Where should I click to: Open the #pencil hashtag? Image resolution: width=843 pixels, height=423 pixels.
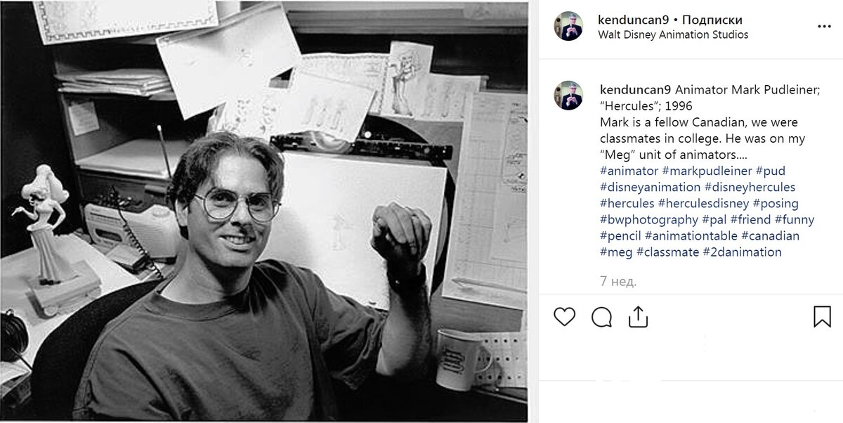coord(620,235)
